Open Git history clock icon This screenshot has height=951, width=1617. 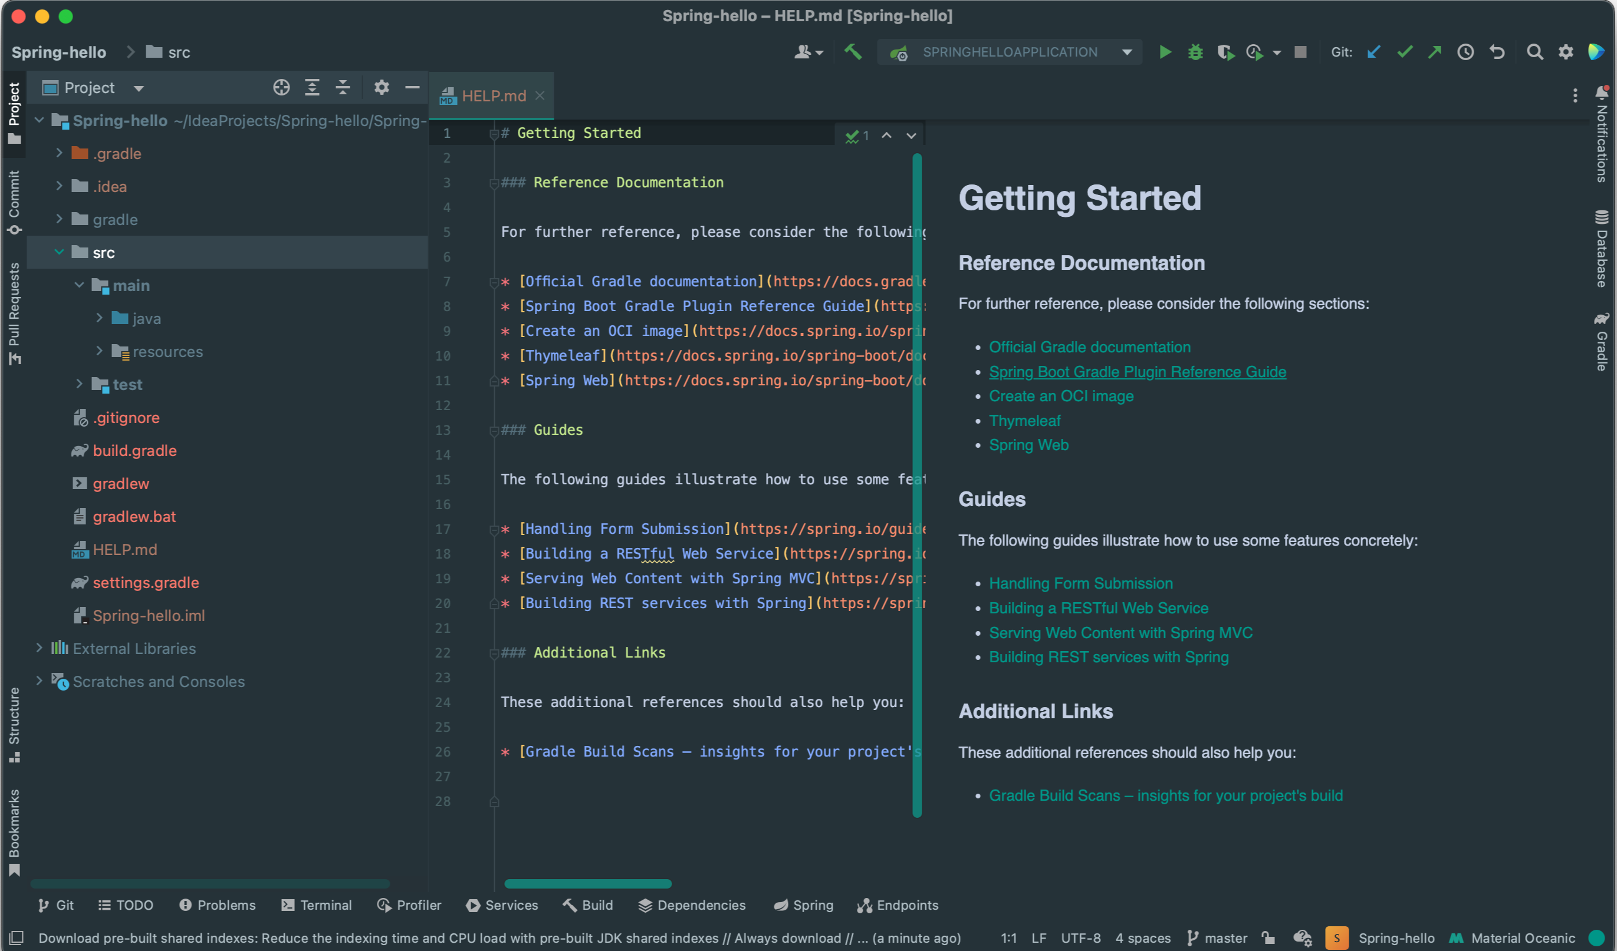coord(1465,52)
